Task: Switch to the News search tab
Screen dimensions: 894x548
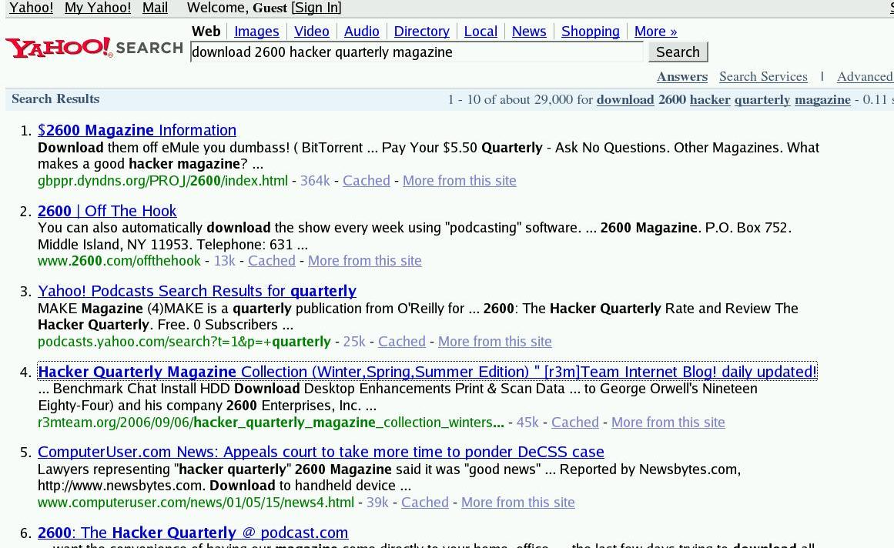Action: [529, 32]
